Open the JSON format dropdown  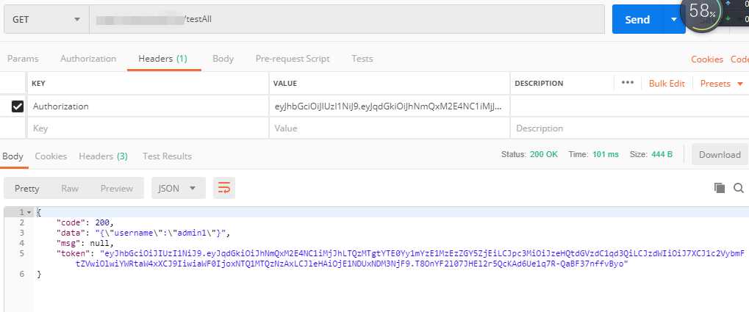click(x=178, y=189)
